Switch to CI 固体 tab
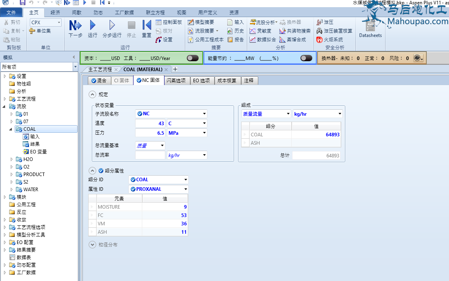Screen dimensions: 449x281 (x=122, y=81)
